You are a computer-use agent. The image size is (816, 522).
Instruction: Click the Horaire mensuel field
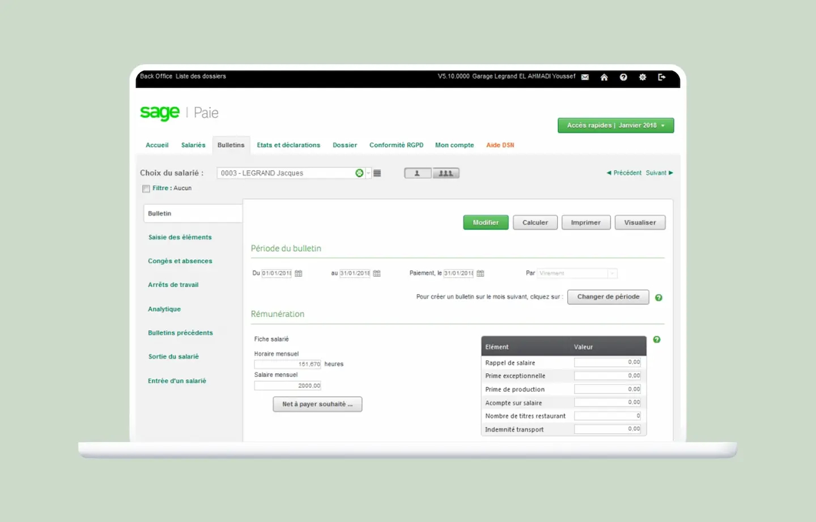pos(288,365)
